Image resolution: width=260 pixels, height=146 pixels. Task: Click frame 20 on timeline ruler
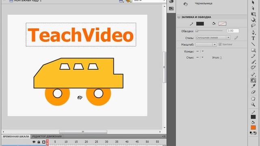(86, 142)
